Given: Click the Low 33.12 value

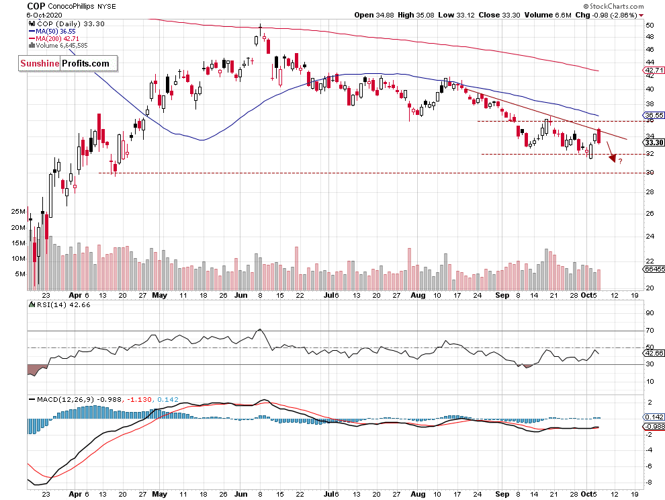Looking at the screenshot, I should pos(456,15).
